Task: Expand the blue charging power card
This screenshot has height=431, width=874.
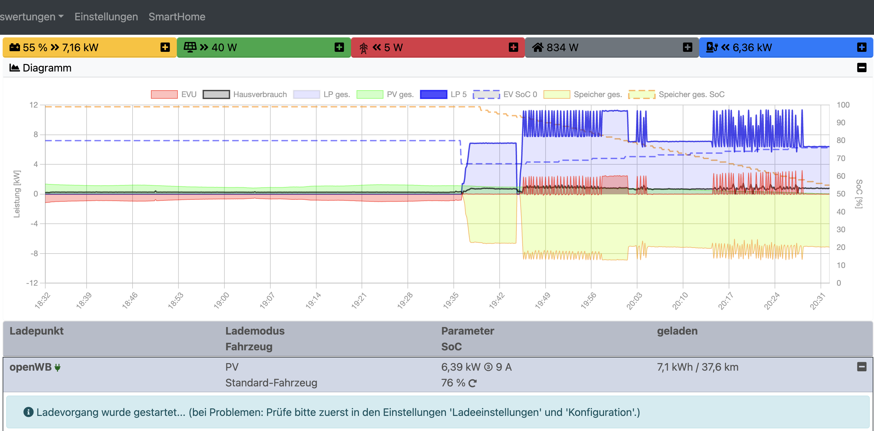Action: (x=862, y=47)
